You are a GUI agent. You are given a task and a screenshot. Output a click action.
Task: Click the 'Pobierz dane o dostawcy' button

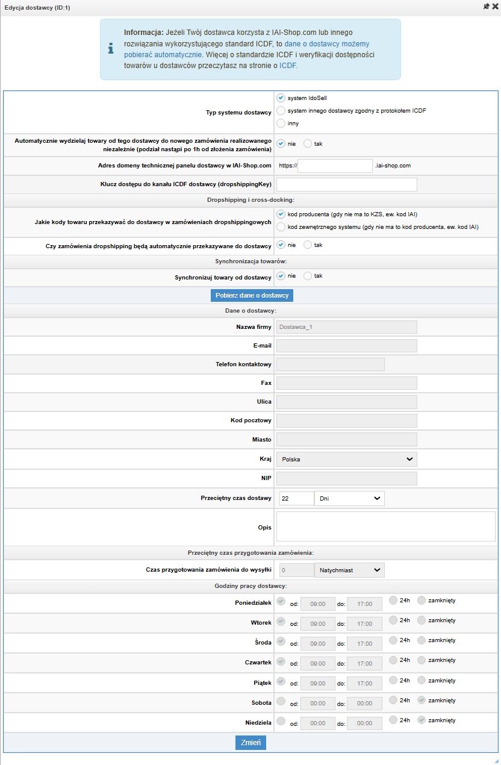tap(252, 295)
